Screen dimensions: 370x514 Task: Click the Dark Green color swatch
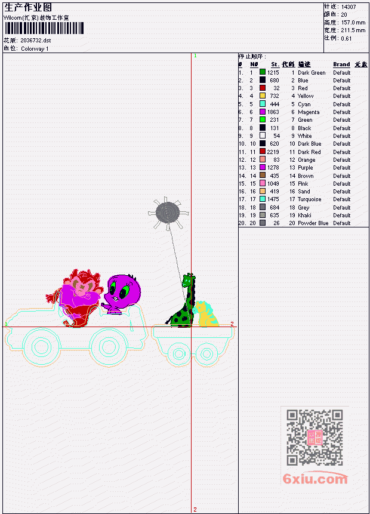[x=263, y=72]
